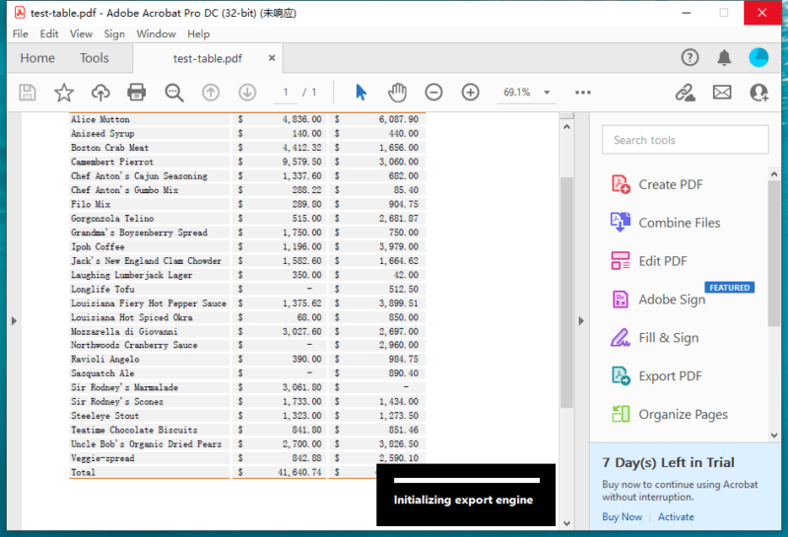
Task: Switch to the Tools tab
Action: 94,58
